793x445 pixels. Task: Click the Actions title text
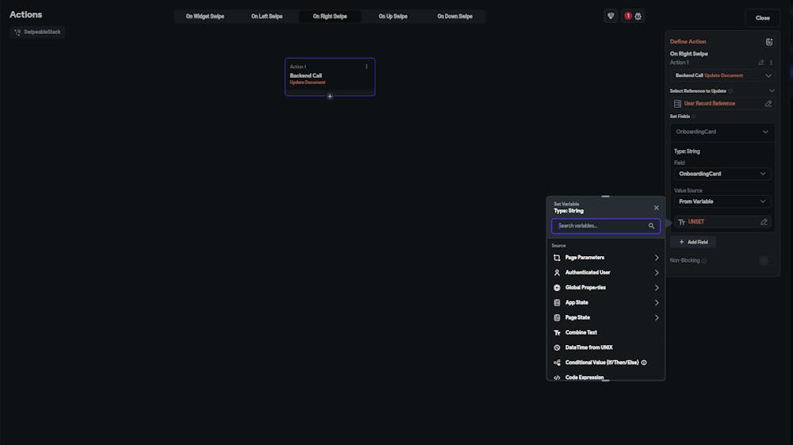coord(26,14)
